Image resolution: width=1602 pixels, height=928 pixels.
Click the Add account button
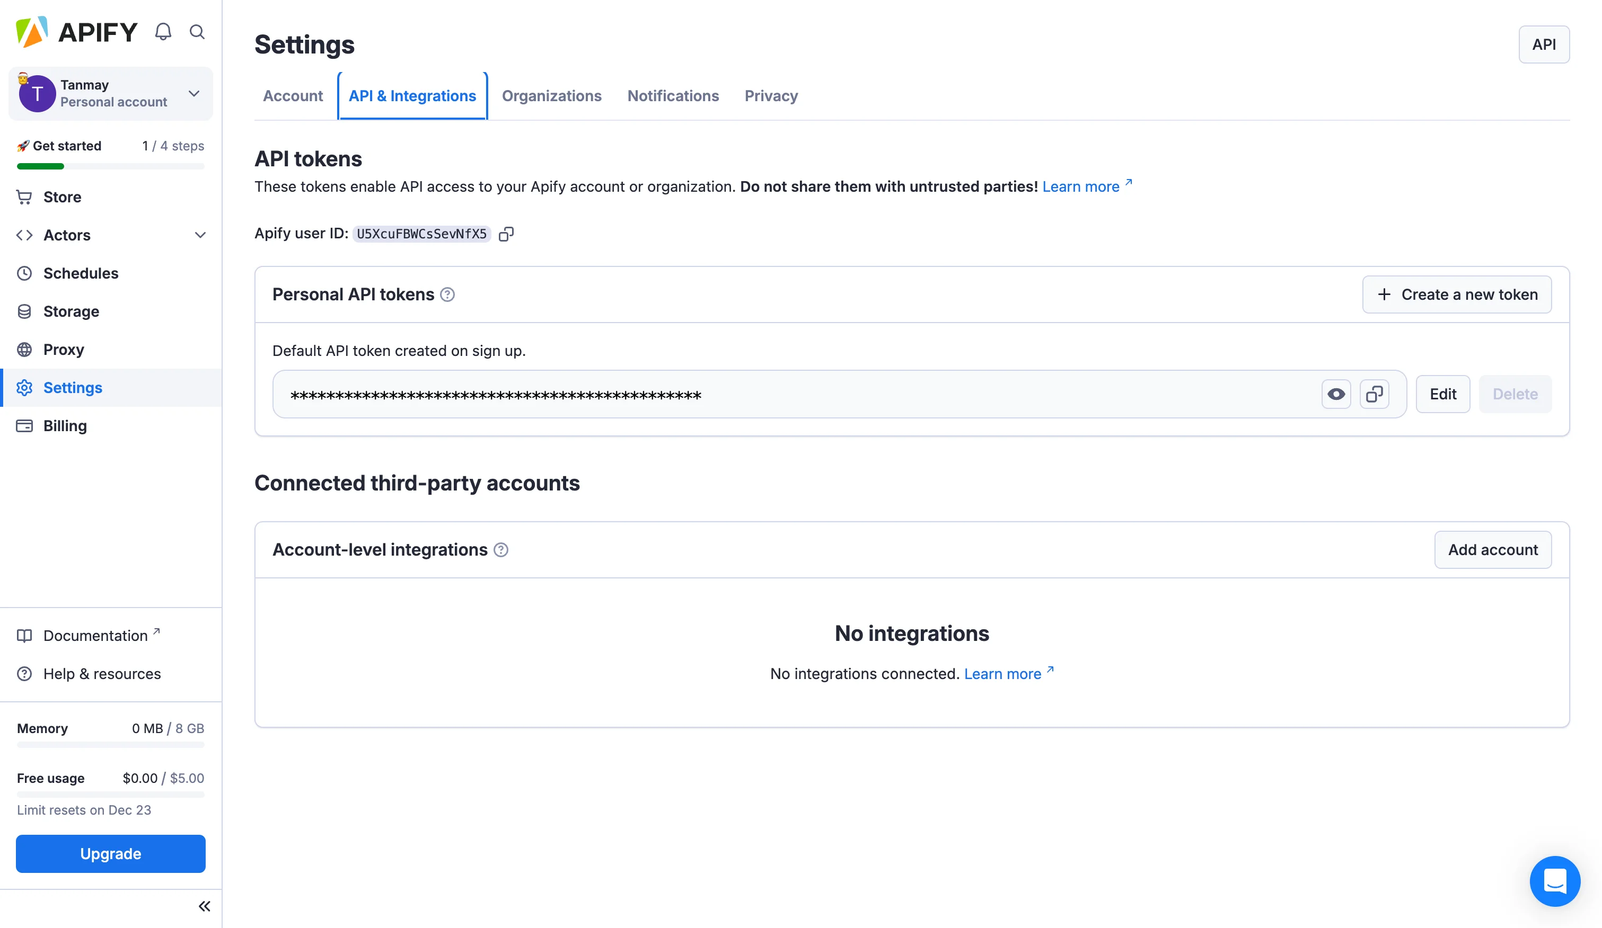point(1492,550)
